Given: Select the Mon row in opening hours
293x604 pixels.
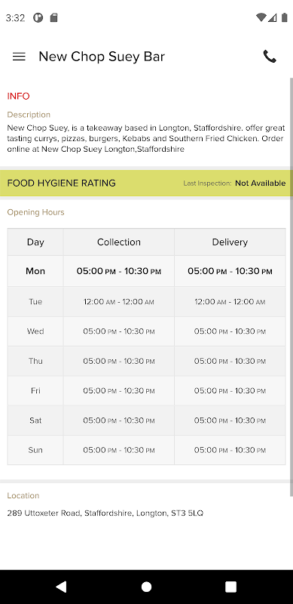Looking at the screenshot, I should pyautogui.click(x=146, y=271).
